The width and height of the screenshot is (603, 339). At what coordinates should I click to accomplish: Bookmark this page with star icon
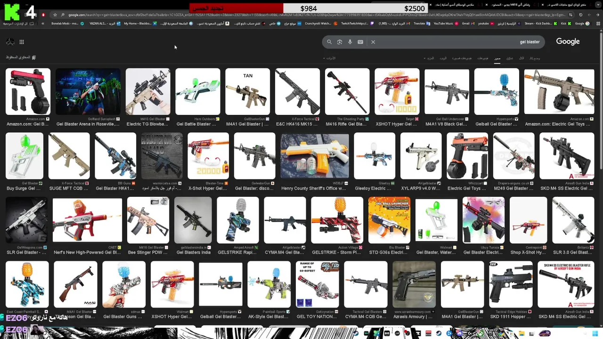(x=55, y=15)
